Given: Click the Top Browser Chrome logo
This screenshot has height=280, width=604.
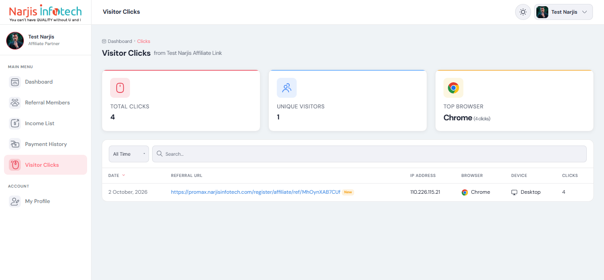Looking at the screenshot, I should point(453,88).
